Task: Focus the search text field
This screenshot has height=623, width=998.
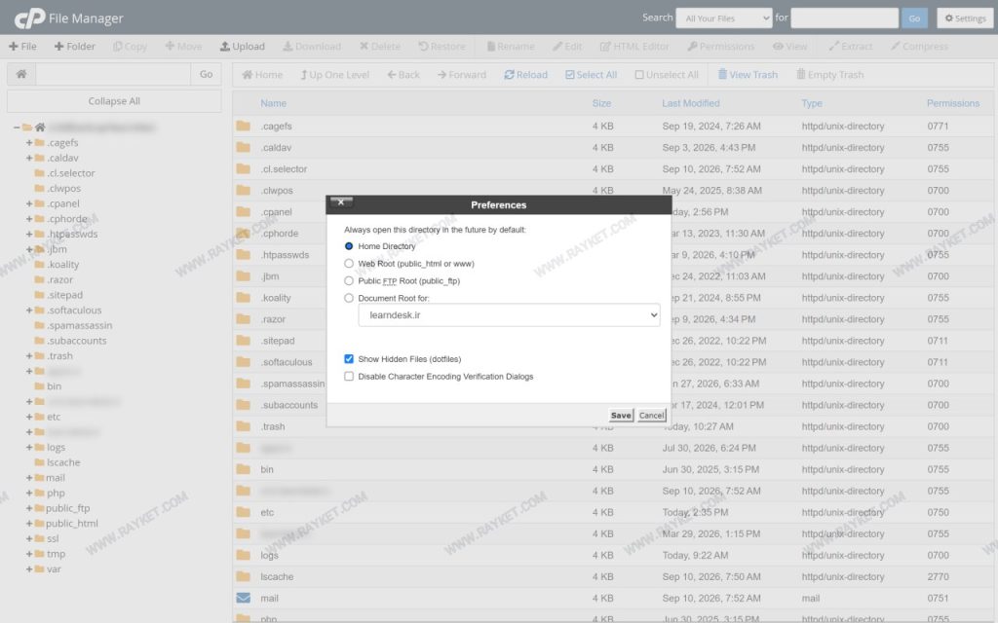Action: click(845, 18)
